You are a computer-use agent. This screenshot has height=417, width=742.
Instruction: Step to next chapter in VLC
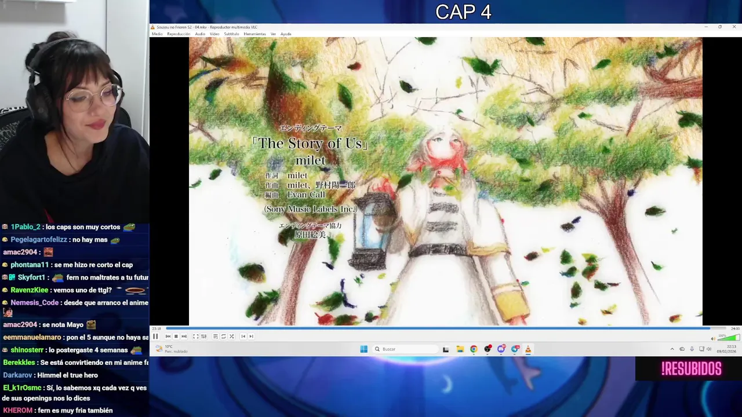[252, 336]
